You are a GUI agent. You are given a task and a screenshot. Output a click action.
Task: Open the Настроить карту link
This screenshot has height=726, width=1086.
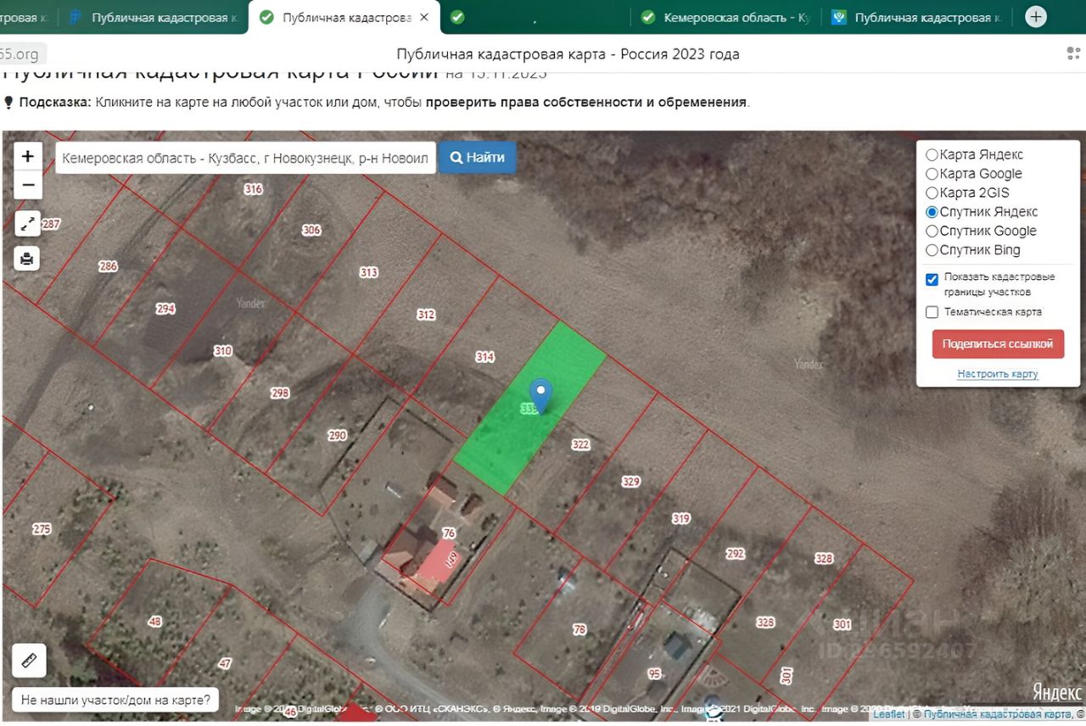[998, 374]
